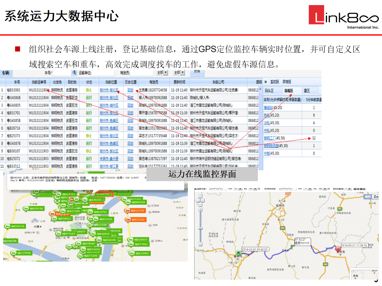Switch to the 雷区 tab
Viewport: 382px width, 286px height.
pyautogui.click(x=307, y=91)
